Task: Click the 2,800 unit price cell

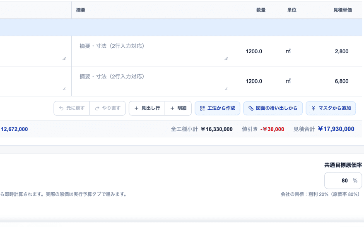Action: (x=342, y=51)
